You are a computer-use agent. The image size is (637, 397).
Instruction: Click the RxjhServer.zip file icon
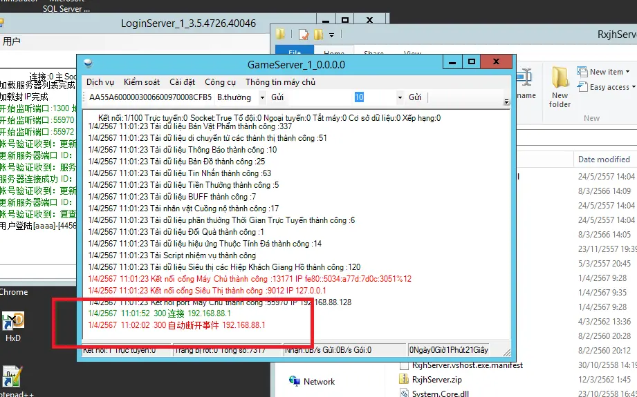(404, 380)
